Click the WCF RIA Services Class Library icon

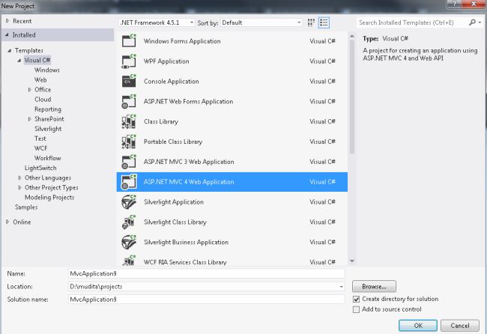tap(129, 261)
